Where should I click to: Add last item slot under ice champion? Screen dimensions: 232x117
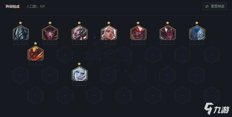(x=201, y=43)
